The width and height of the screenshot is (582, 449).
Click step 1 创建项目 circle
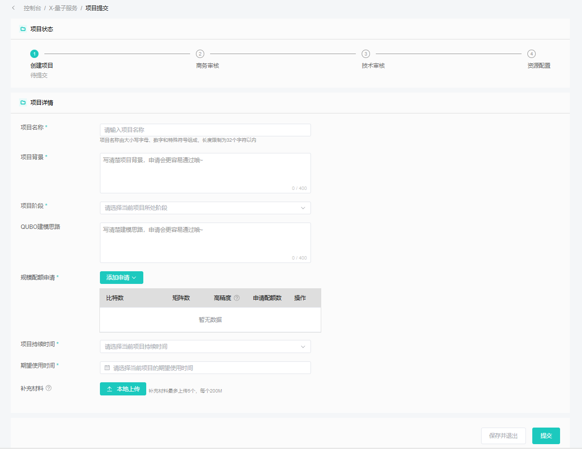[34, 54]
